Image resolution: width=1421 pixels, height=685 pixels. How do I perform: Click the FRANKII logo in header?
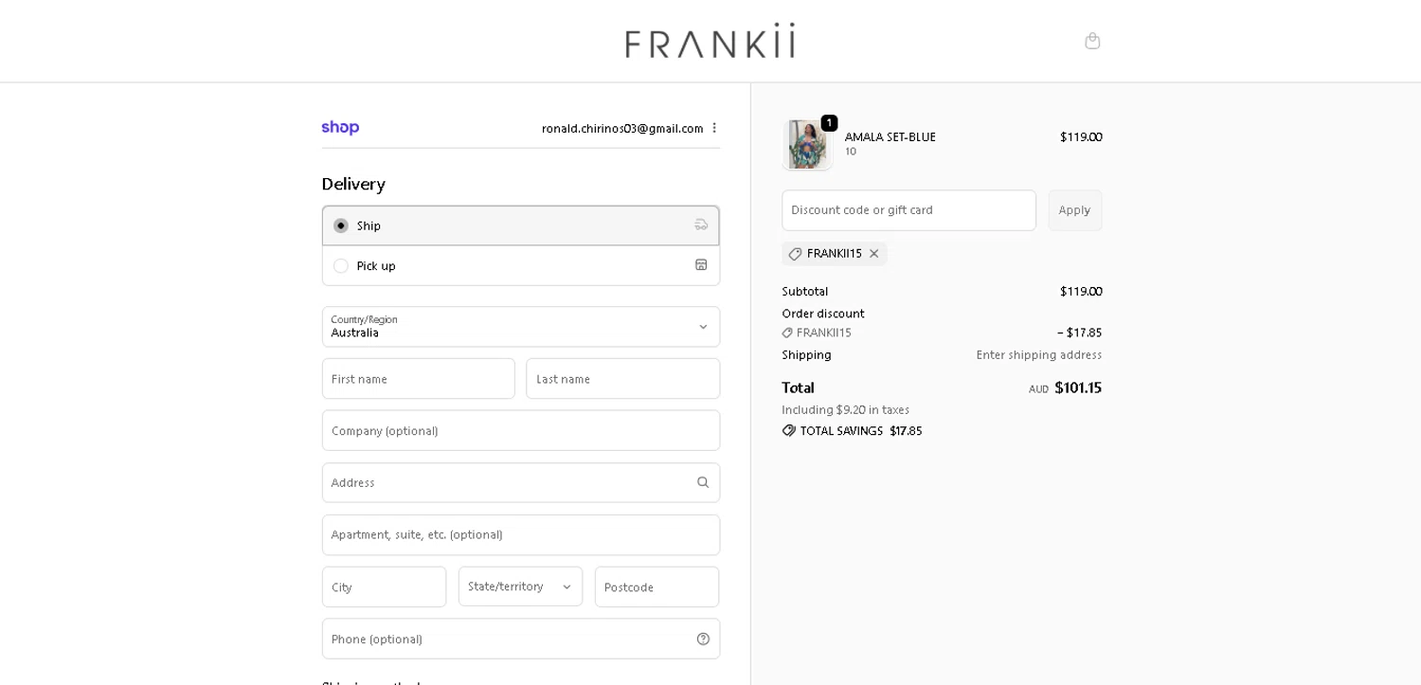point(710,41)
